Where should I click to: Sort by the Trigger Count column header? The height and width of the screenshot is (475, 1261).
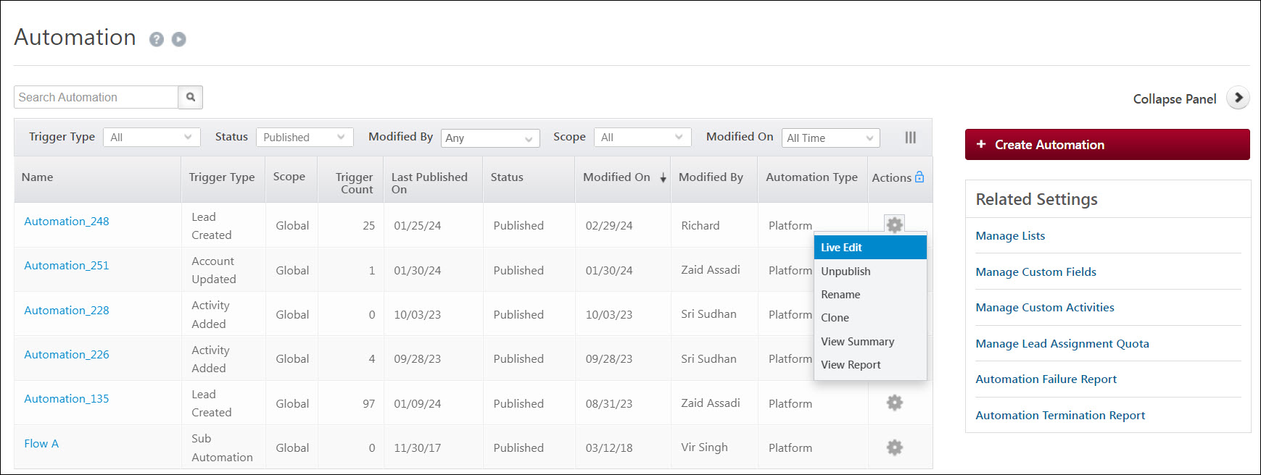pos(355,183)
